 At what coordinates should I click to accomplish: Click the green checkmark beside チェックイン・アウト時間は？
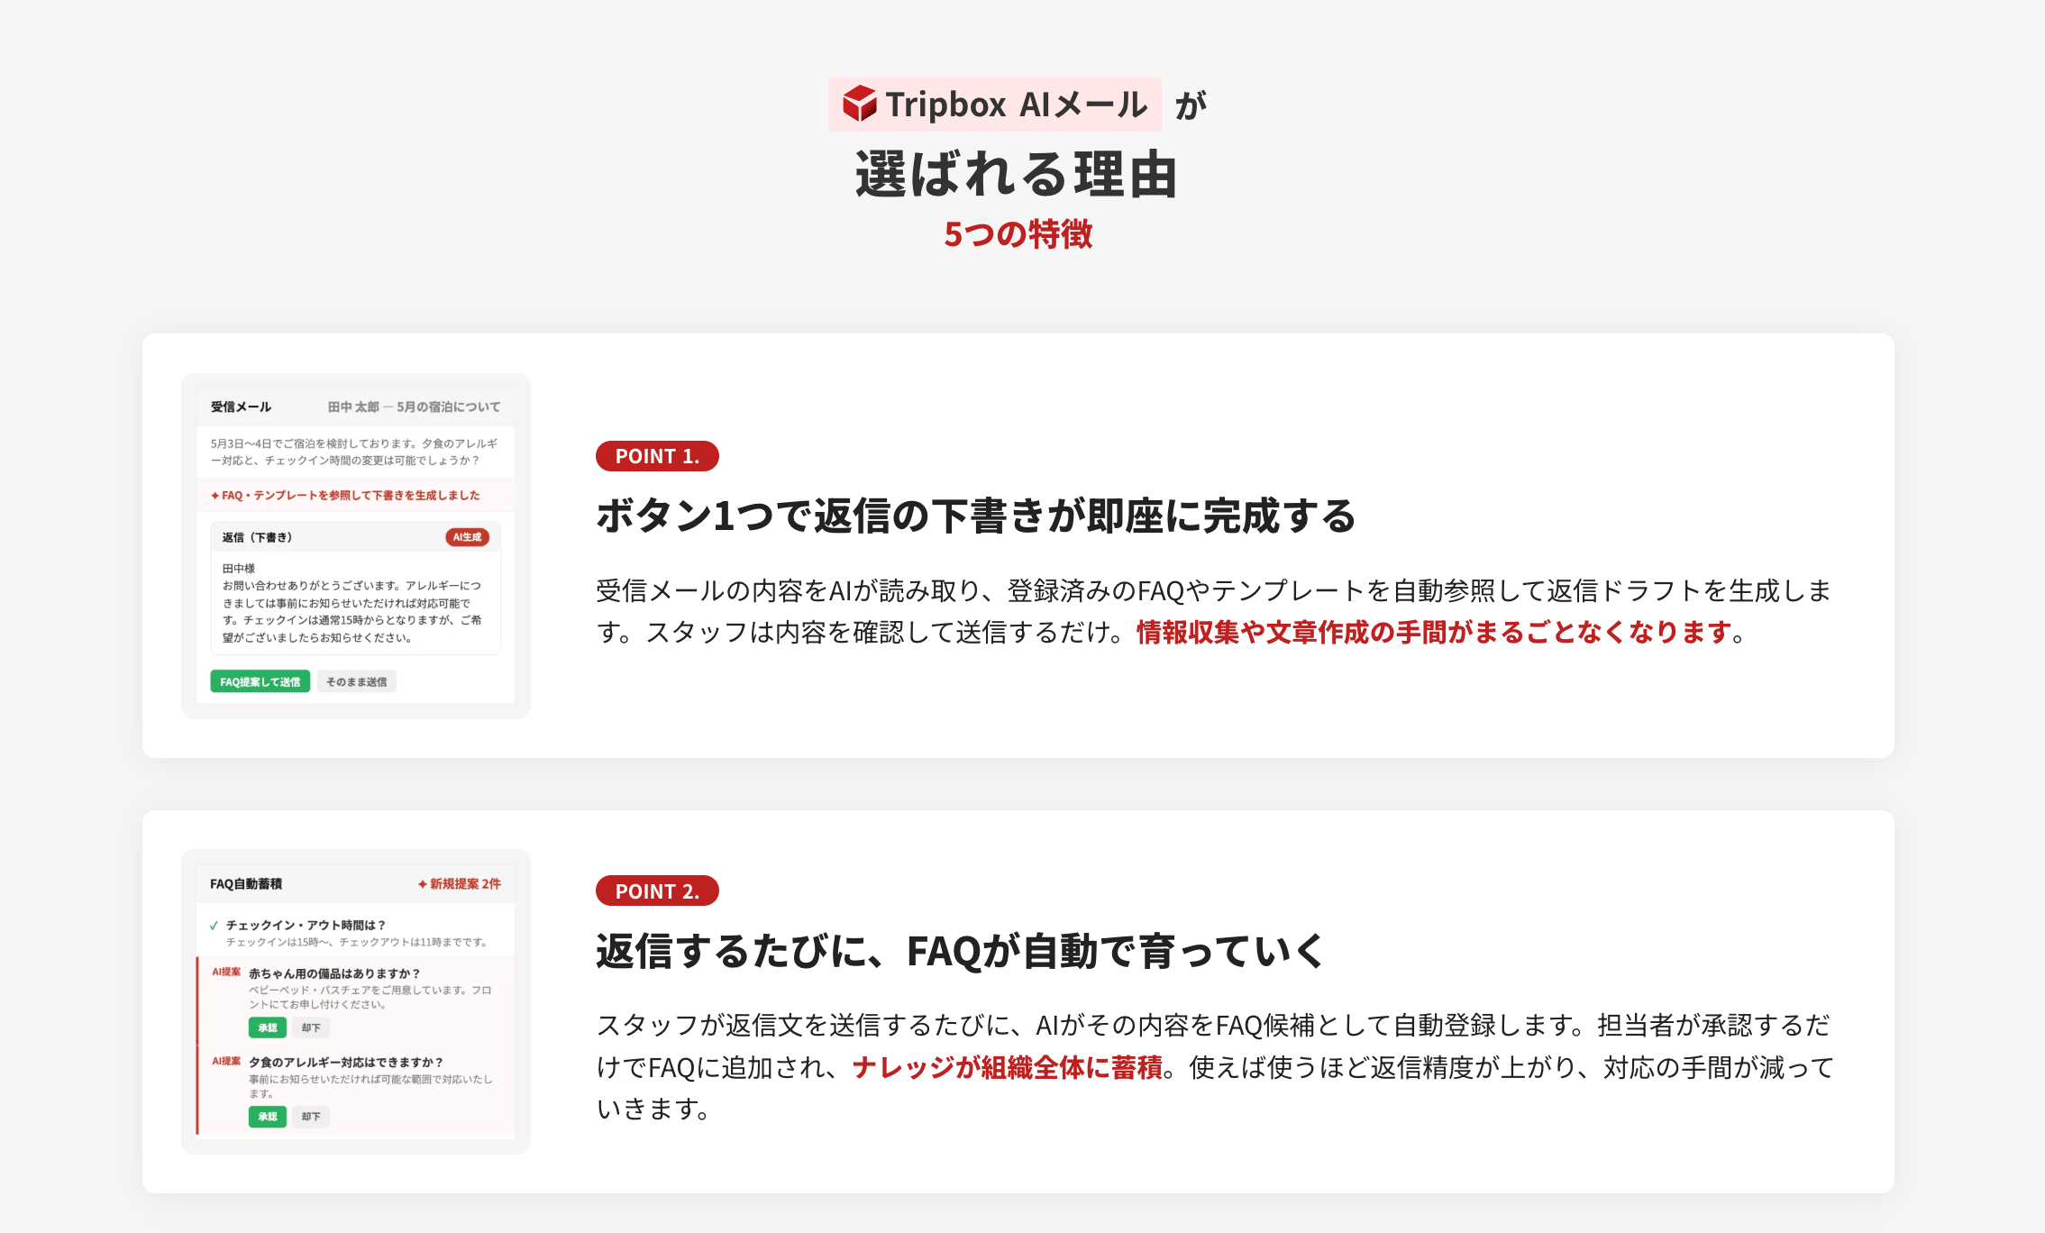[x=214, y=926]
